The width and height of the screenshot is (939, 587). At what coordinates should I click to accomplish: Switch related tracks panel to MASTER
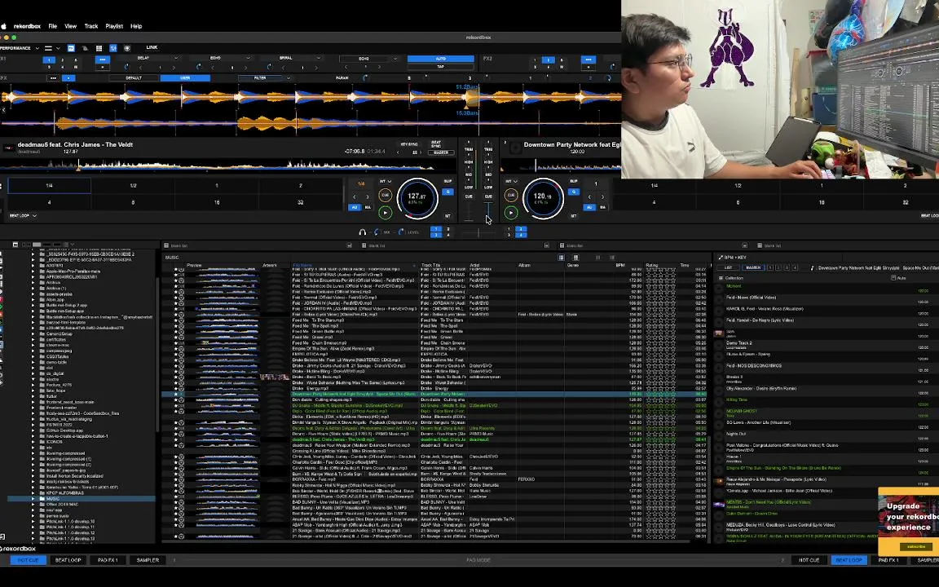coord(753,267)
